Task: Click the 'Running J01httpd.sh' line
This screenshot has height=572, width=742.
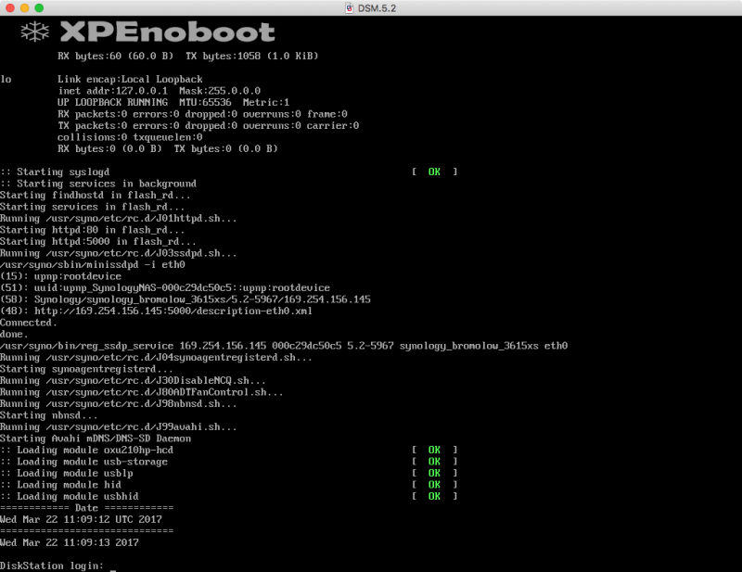Action: click(119, 218)
